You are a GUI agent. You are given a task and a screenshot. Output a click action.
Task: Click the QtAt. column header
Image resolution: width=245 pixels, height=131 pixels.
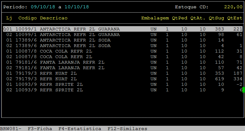(x=198, y=18)
